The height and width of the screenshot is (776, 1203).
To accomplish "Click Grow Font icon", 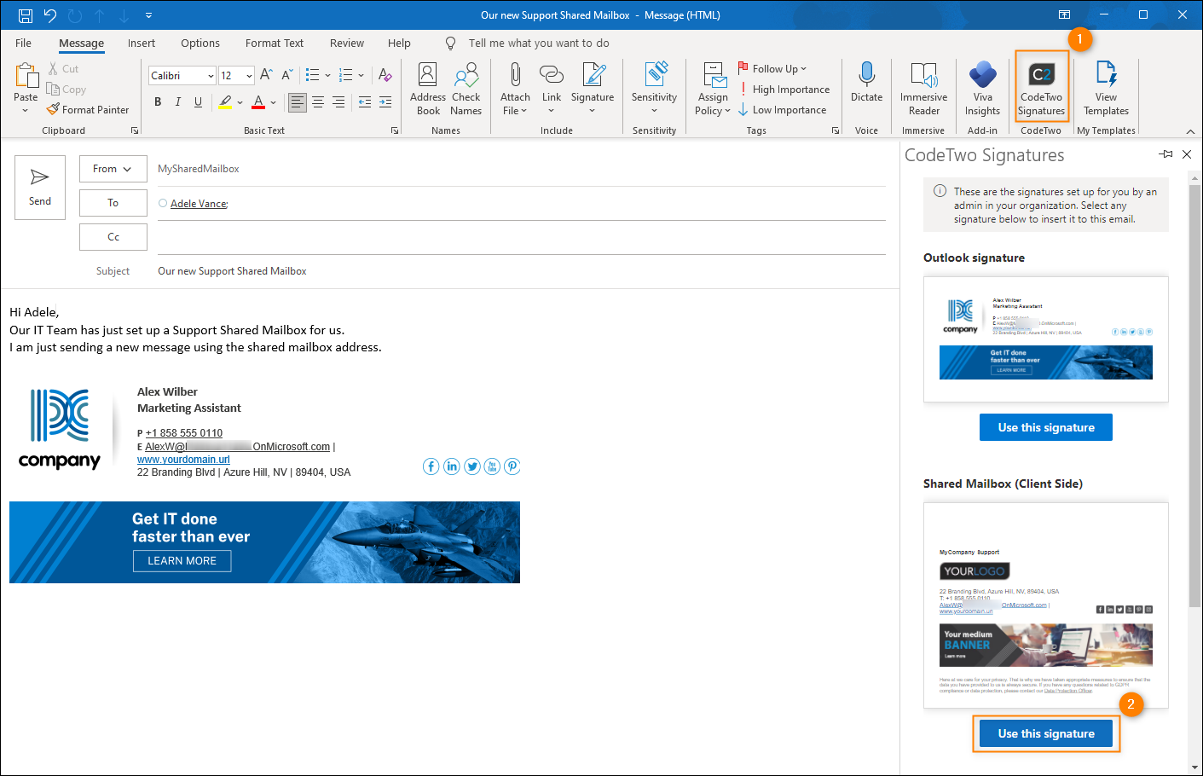I will (266, 75).
